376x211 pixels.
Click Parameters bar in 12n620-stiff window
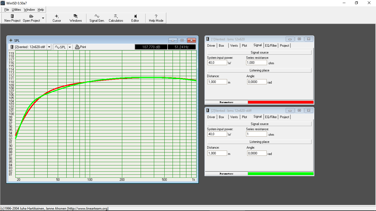(227, 174)
